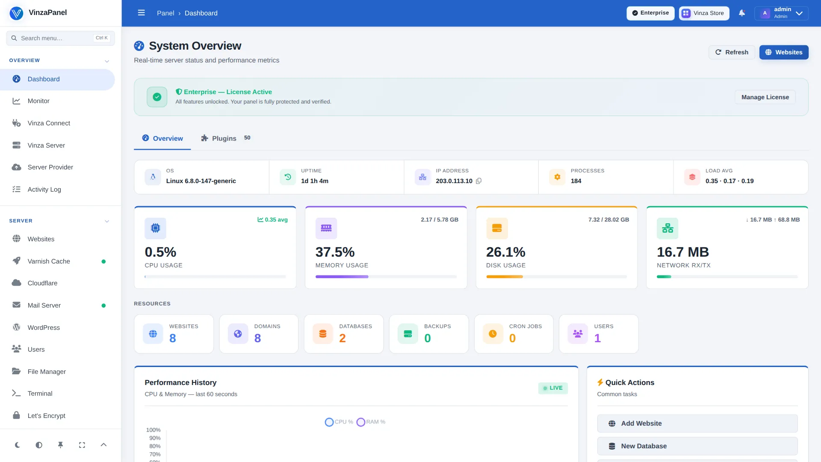Screen dimensions: 821x462
Task: Click the blue Websites button in the header
Action: pyautogui.click(x=784, y=52)
